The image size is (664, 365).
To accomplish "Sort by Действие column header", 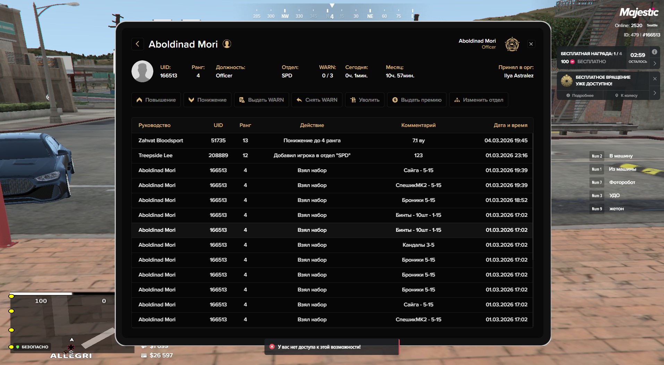I will coord(312,125).
